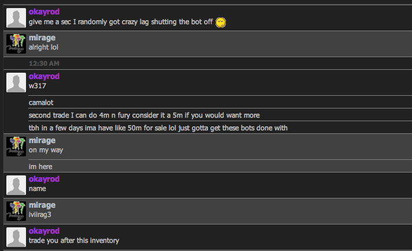Click okayrod's avatar beside "trade you after this inventory"

pos(16,236)
